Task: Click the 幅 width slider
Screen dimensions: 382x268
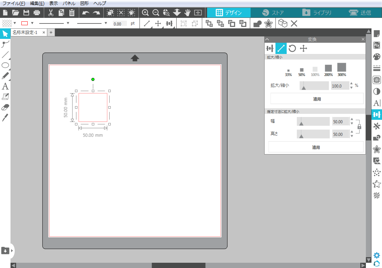Action: [x=313, y=122]
